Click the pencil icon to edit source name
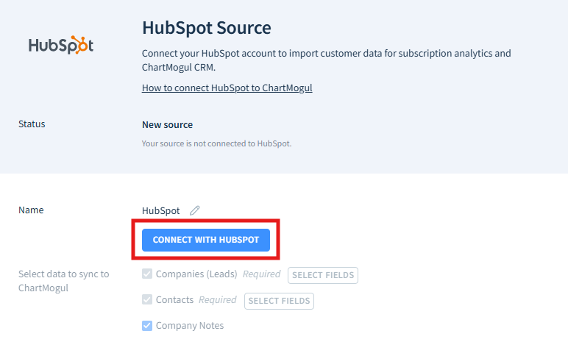The width and height of the screenshot is (568, 342). coord(194,210)
